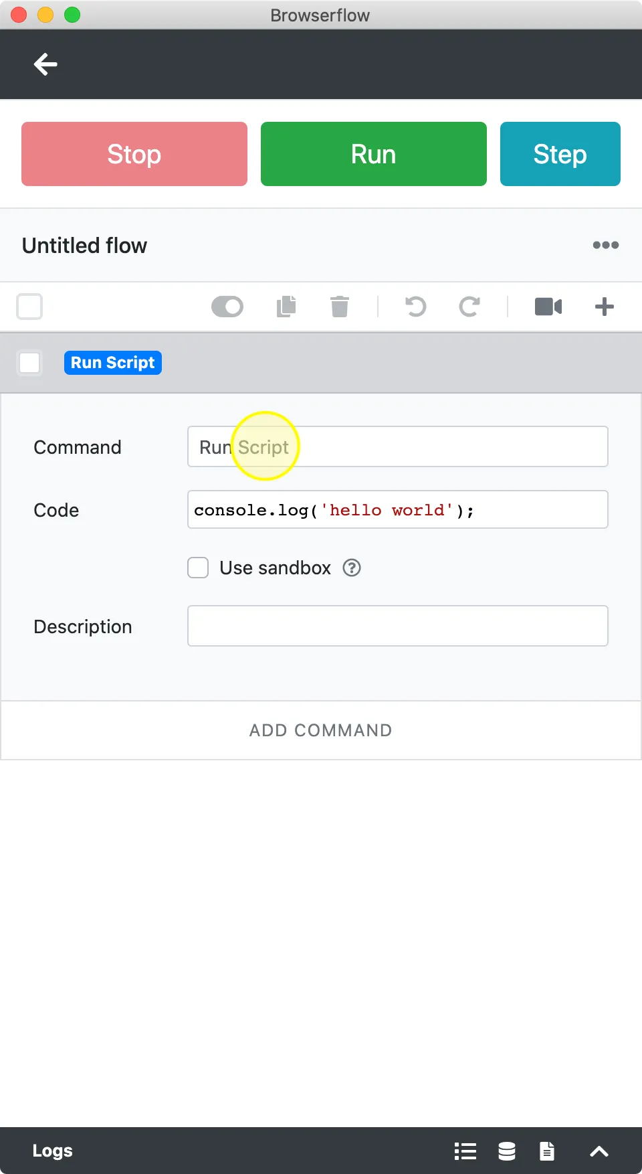
Task: Enable the Use sandbox checkbox
Action: pyautogui.click(x=198, y=568)
